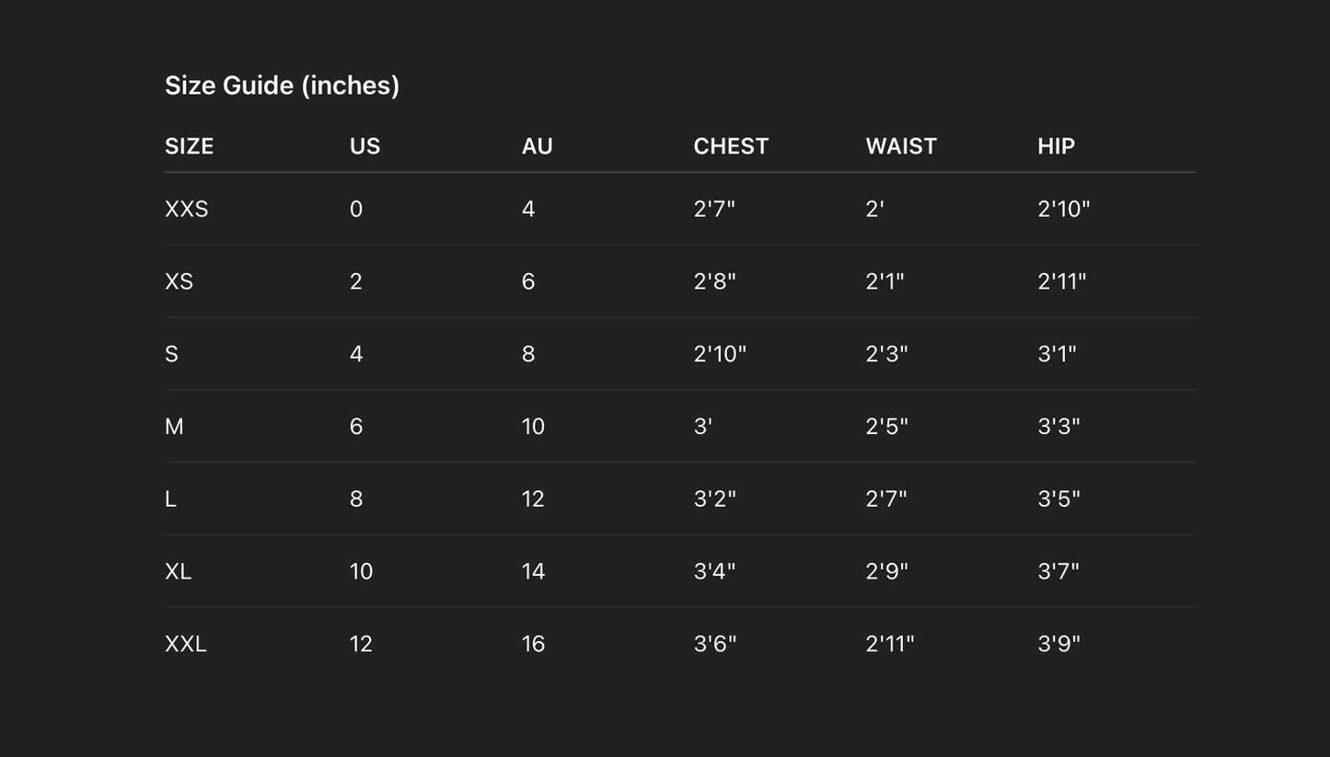Viewport: 1330px width, 757px height.
Task: Click the hip value 3'9" for XXL
Action: coord(1058,644)
